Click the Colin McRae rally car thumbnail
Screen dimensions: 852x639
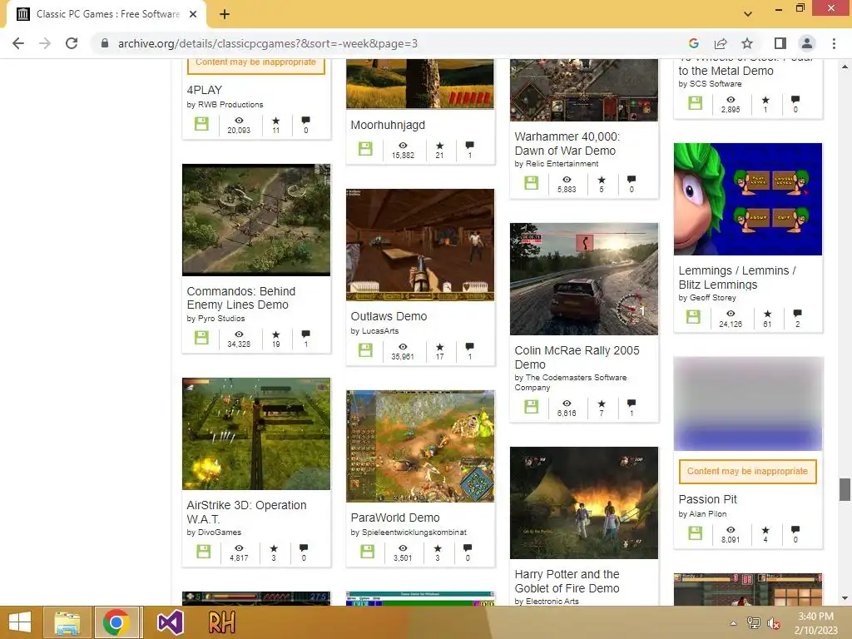584,279
